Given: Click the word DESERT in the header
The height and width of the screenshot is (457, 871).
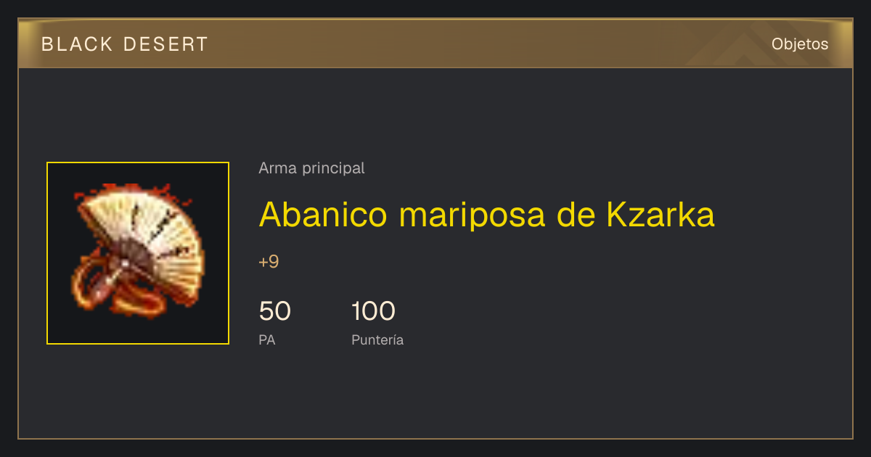Looking at the screenshot, I should point(166,44).
